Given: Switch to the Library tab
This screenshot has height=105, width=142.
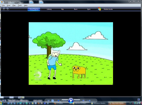Looking at the screenshot, I should 49,9.
